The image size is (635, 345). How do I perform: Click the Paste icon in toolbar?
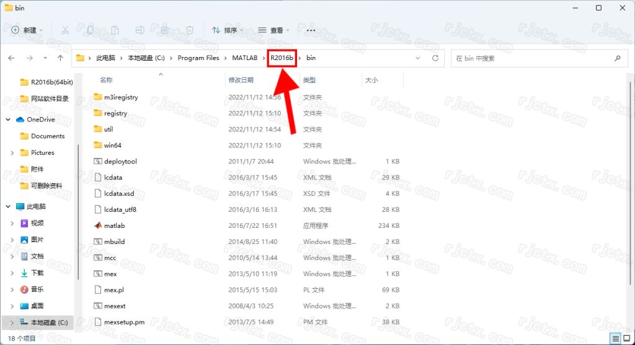coord(115,30)
